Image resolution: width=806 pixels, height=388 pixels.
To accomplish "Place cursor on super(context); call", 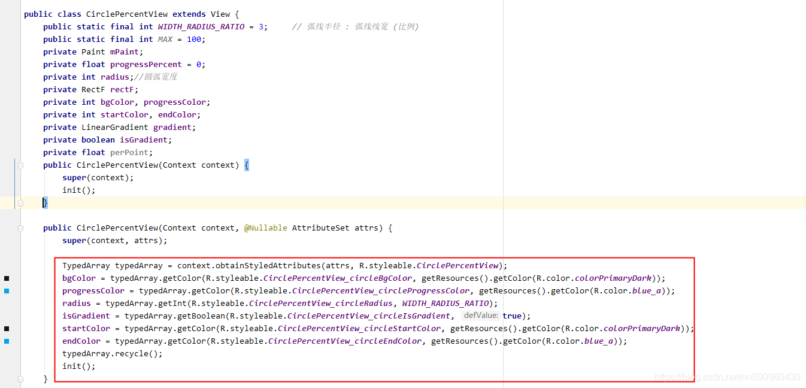I will point(98,177).
